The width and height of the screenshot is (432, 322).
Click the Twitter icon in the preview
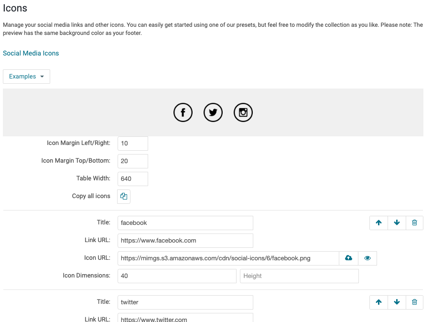[x=213, y=113]
